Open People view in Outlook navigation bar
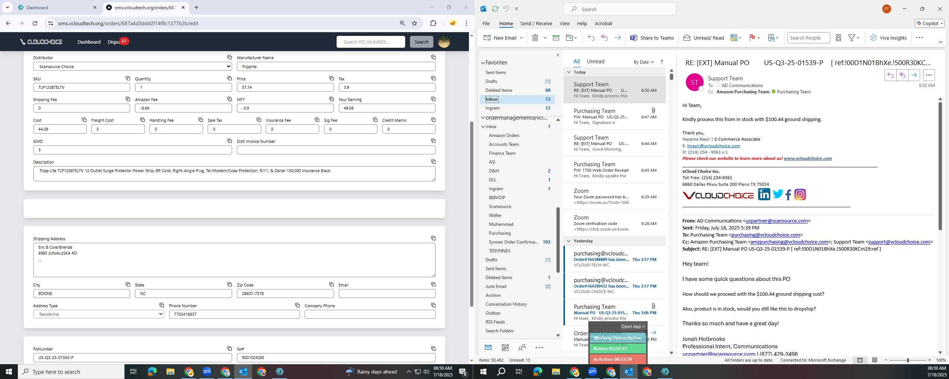This screenshot has width=949, height=379. 522,347
